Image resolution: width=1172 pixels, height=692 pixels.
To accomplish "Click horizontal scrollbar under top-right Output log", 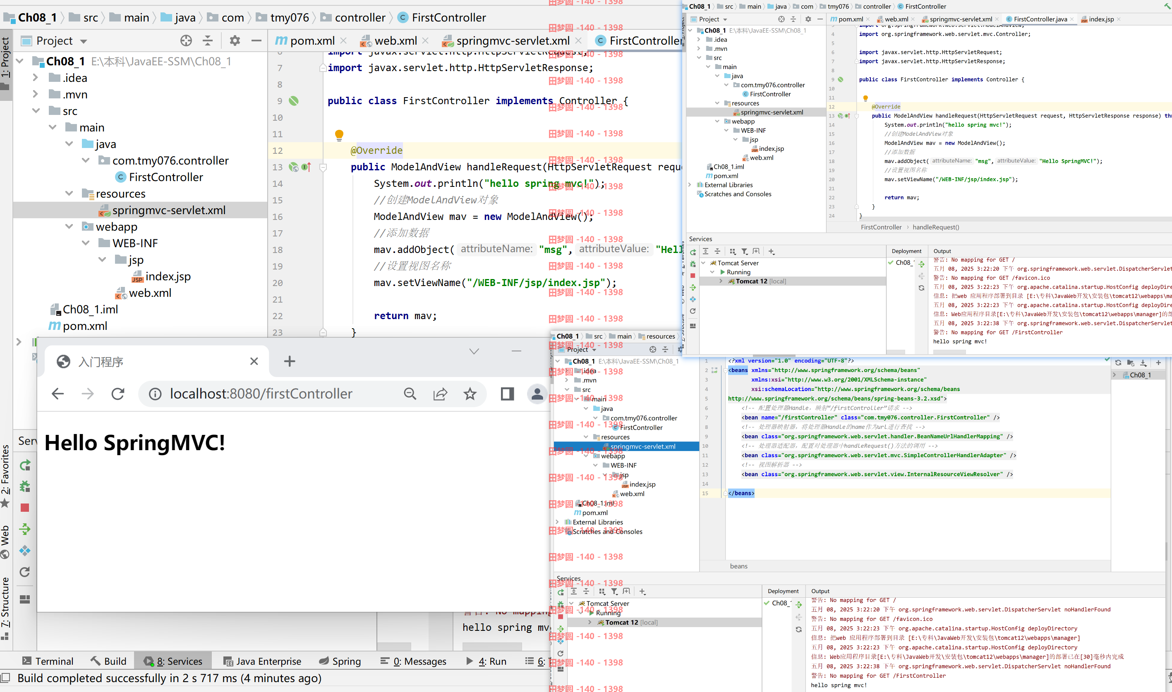I will click(949, 352).
